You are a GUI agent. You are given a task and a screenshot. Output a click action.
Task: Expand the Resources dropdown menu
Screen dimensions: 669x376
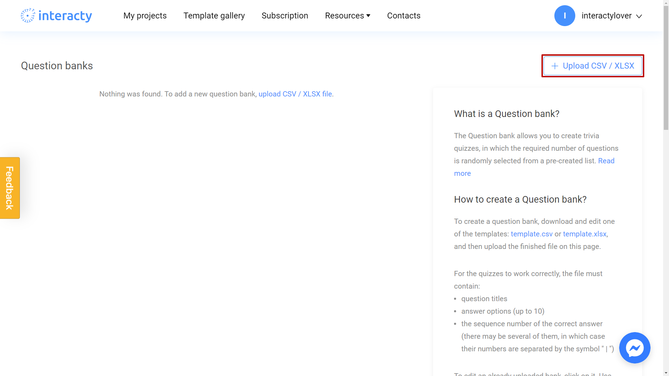(347, 16)
